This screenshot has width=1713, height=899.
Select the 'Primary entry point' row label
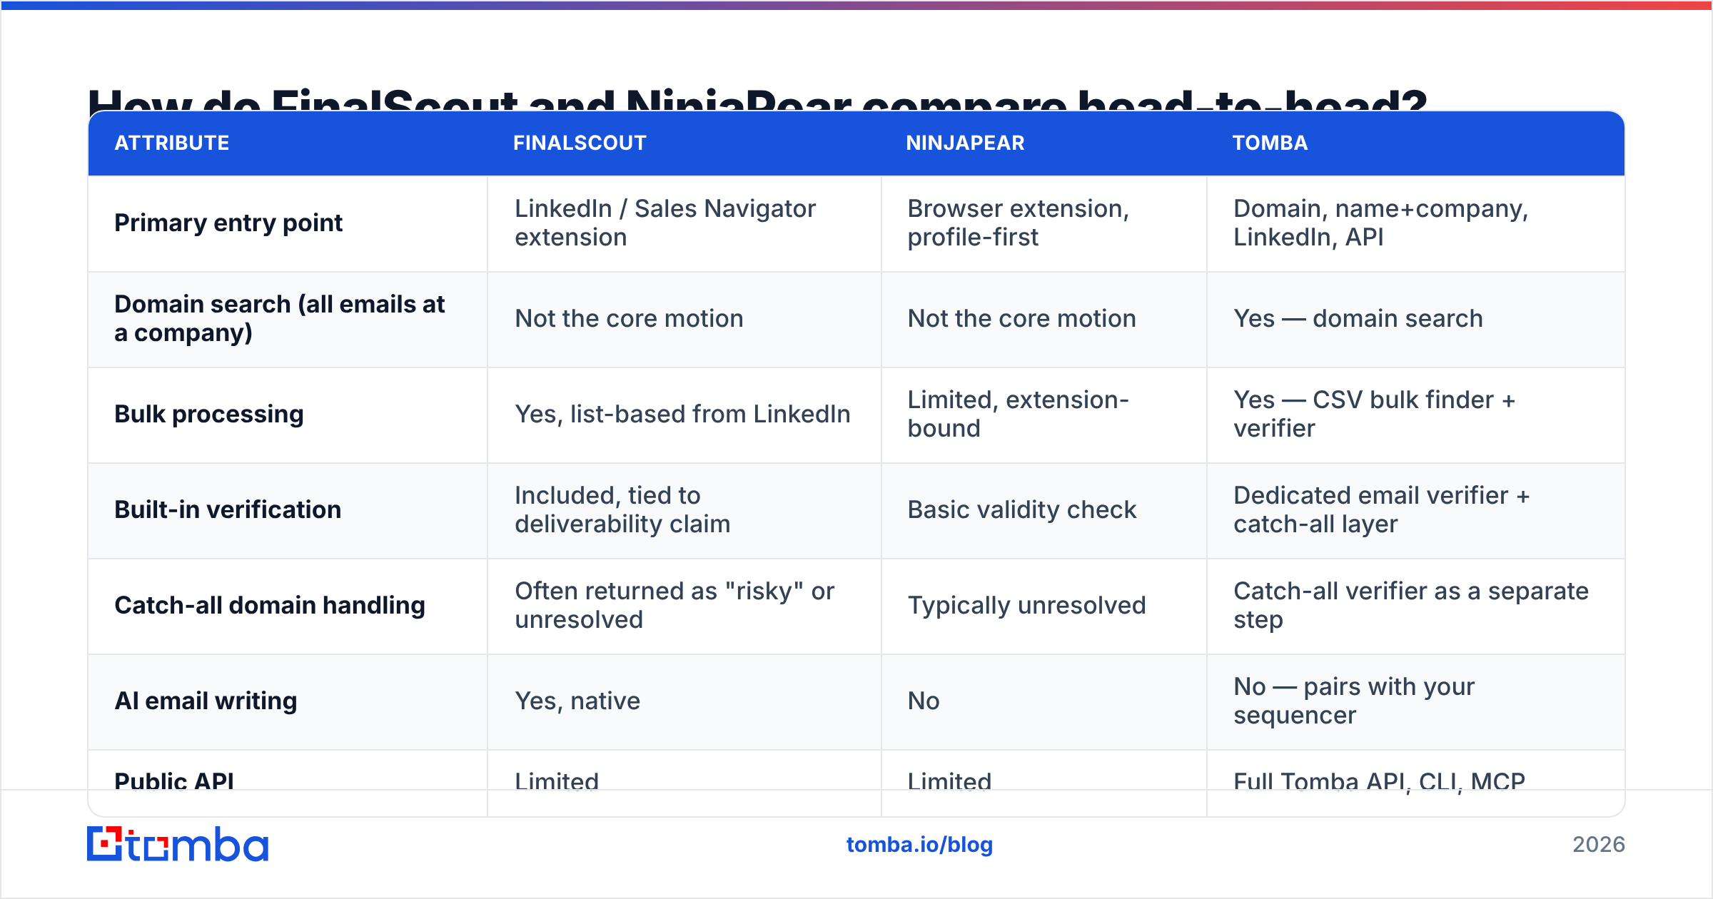pyautogui.click(x=228, y=223)
